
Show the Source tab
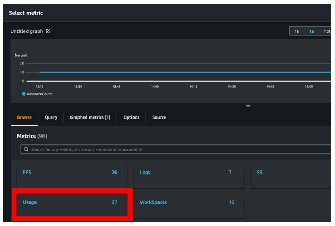point(159,117)
